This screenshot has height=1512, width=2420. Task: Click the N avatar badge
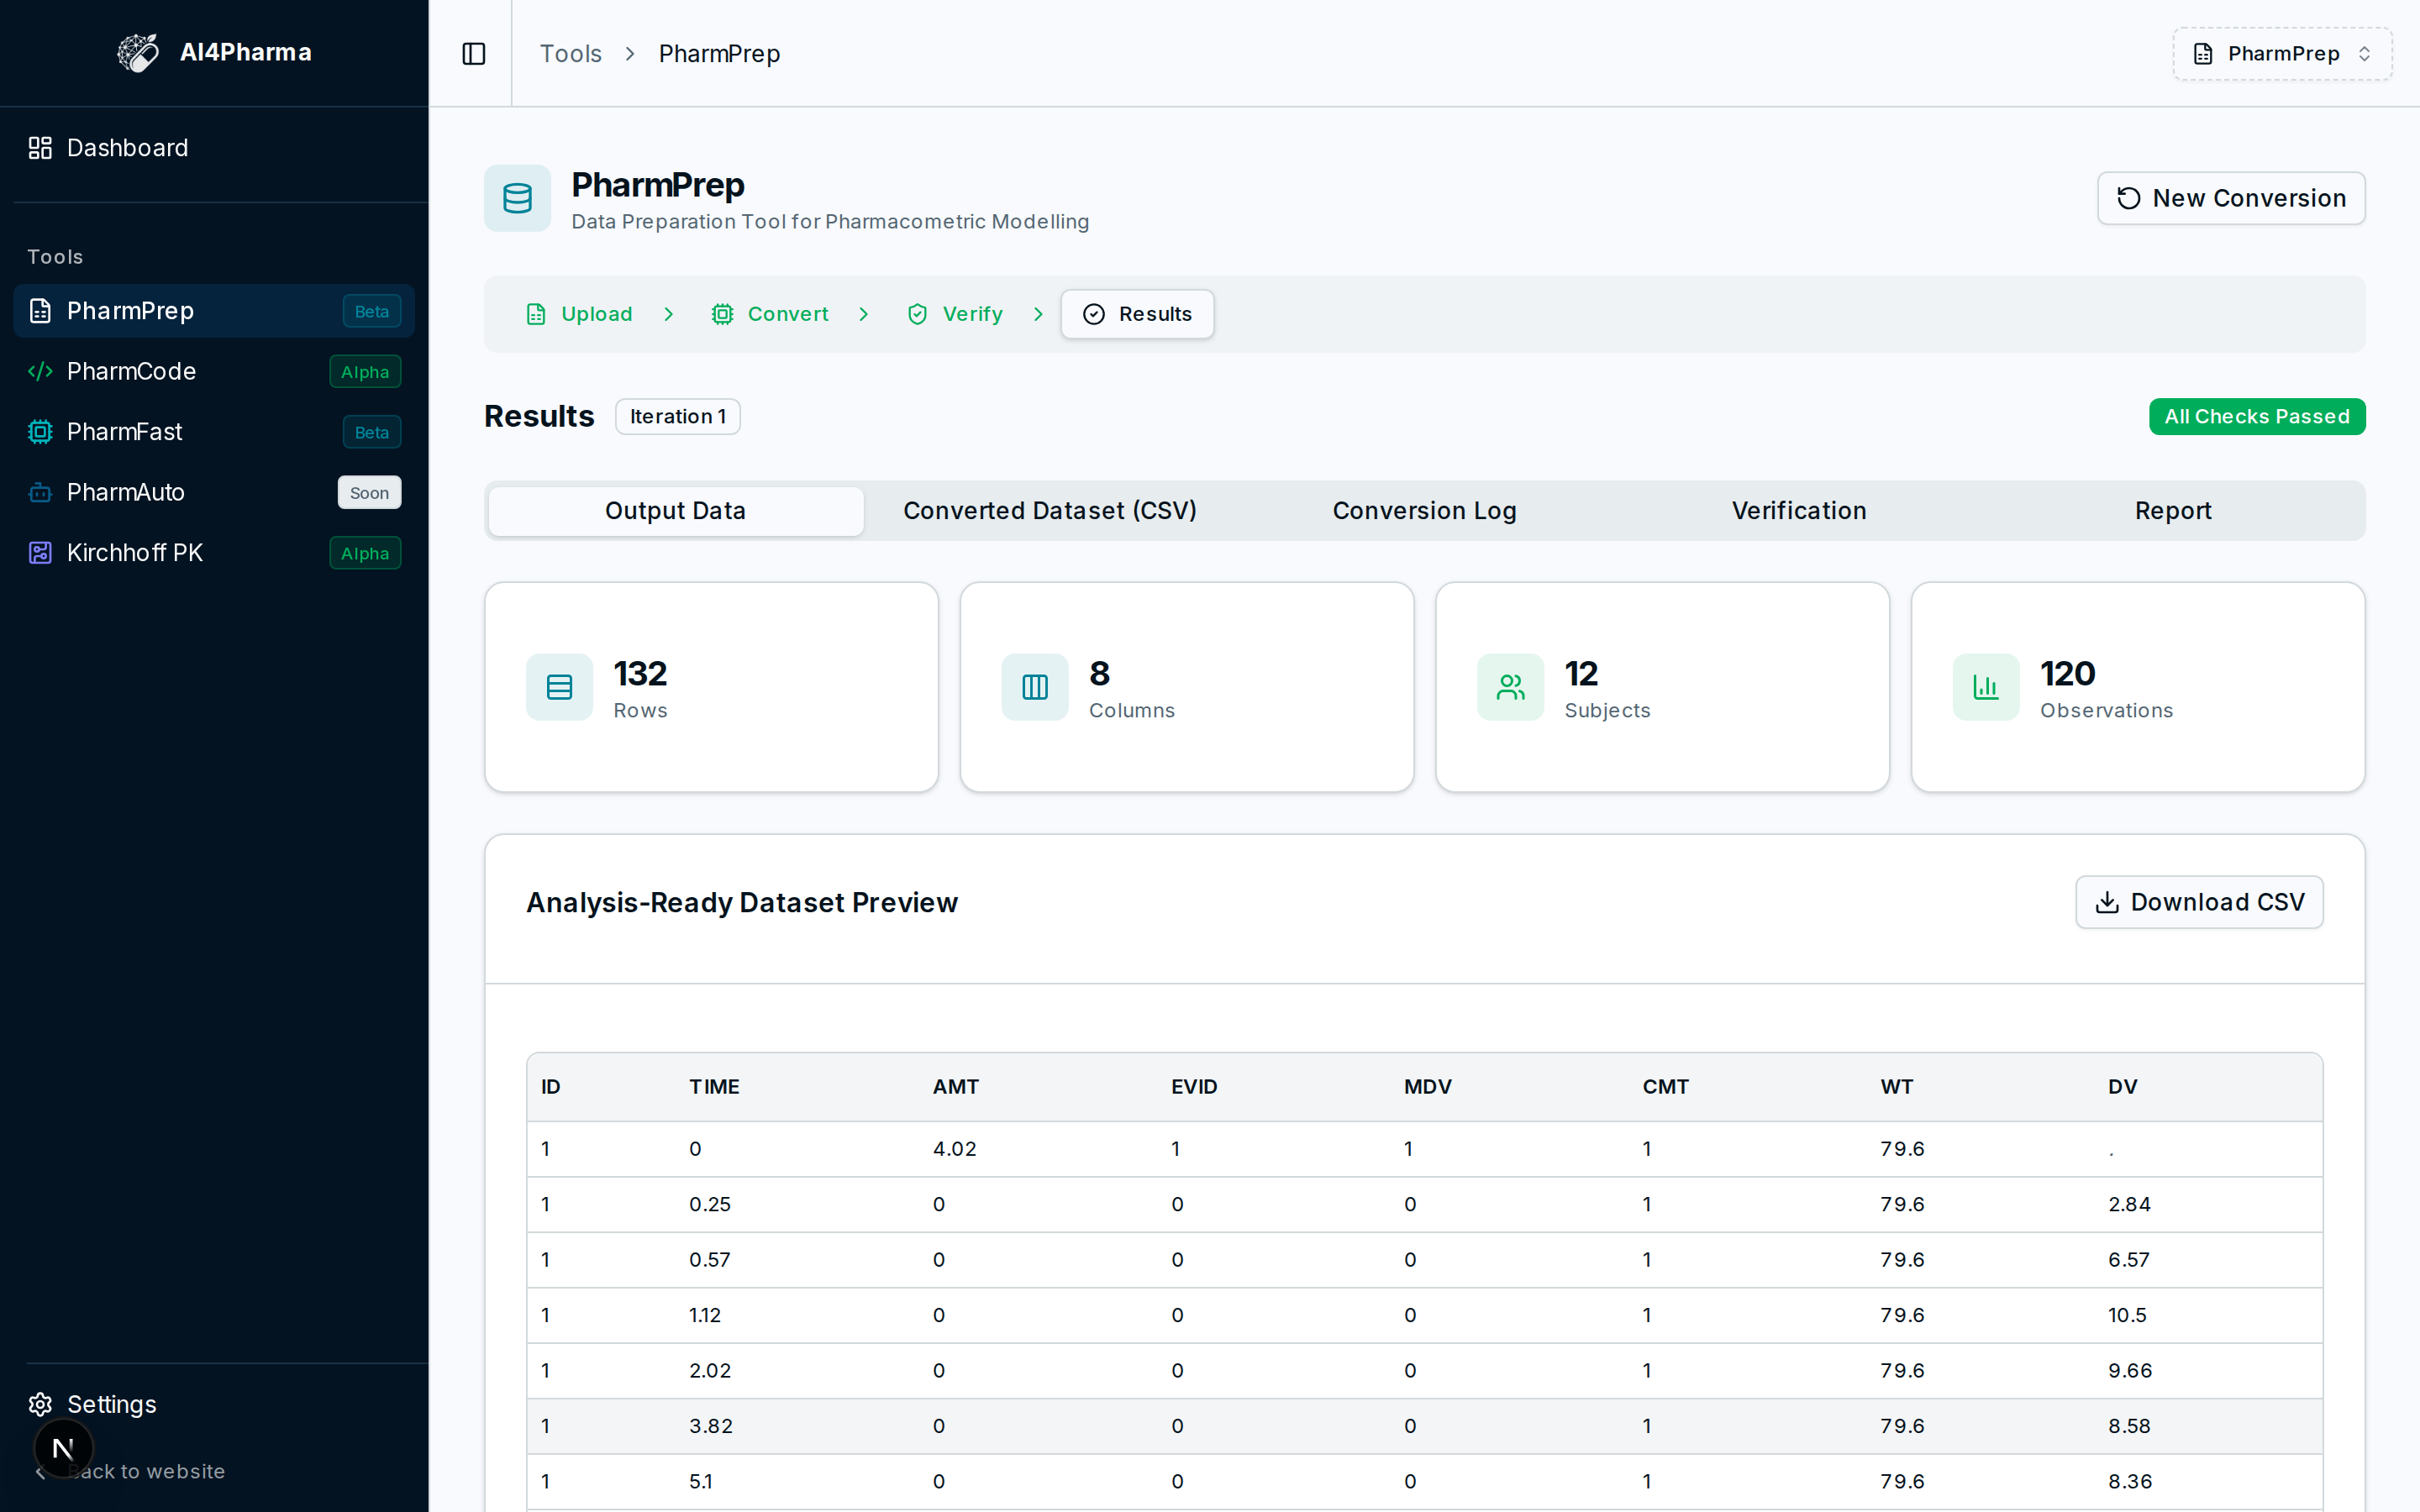coord(63,1448)
